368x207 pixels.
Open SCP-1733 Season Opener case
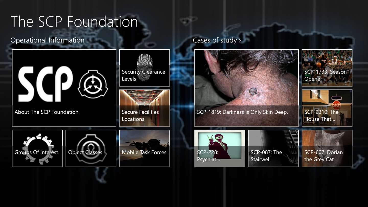click(x=327, y=68)
